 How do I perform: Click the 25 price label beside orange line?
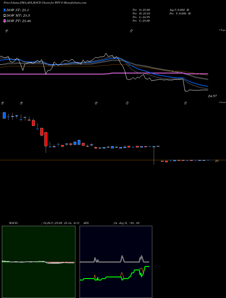[217, 161]
